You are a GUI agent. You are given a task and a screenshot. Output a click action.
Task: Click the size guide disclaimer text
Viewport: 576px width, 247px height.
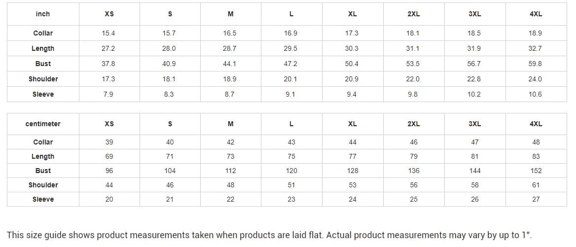pyautogui.click(x=269, y=235)
